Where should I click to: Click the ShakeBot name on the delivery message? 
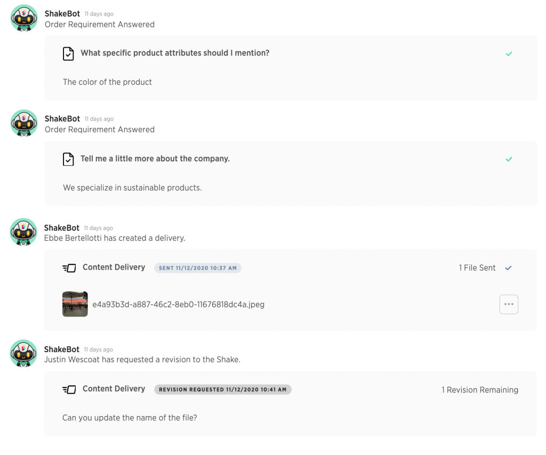(62, 228)
